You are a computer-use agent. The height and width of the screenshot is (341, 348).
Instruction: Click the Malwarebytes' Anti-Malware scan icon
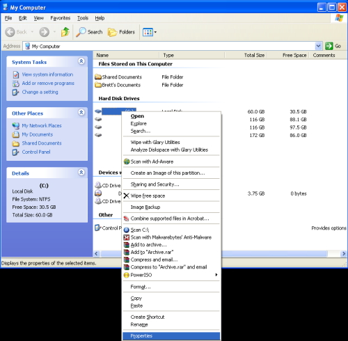127,237
